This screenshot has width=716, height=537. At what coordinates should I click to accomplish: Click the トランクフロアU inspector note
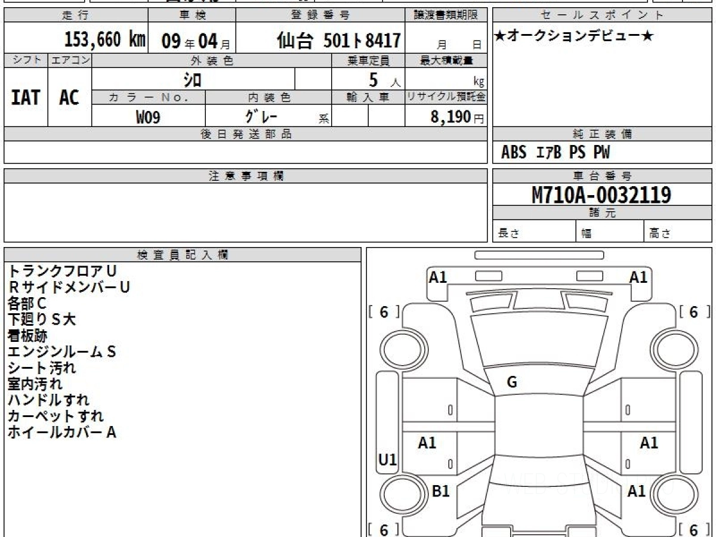coord(62,271)
